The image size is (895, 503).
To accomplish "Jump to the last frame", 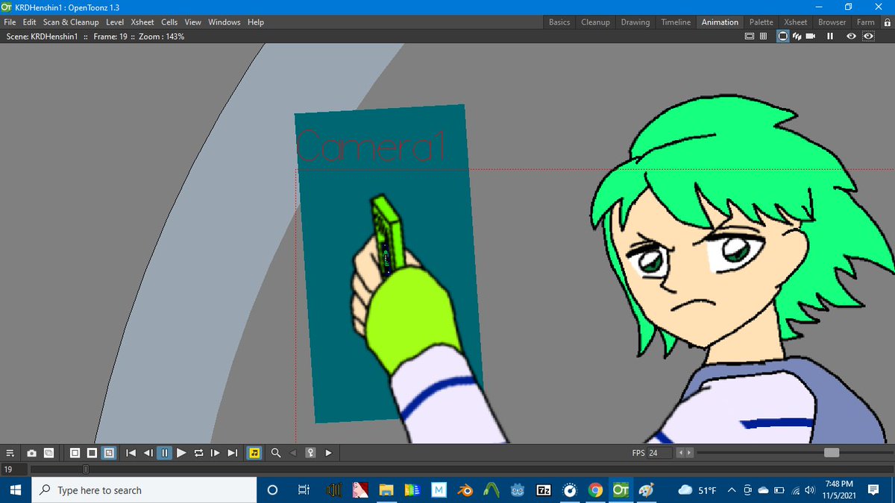I will 232,452.
